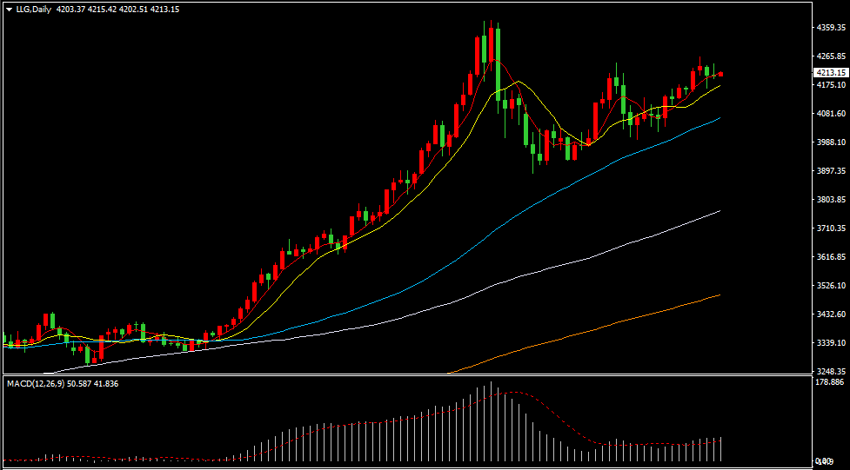Viewport: 850px width, 470px height.
Task: Click the 4175.10 price axis label
Action: [831, 85]
